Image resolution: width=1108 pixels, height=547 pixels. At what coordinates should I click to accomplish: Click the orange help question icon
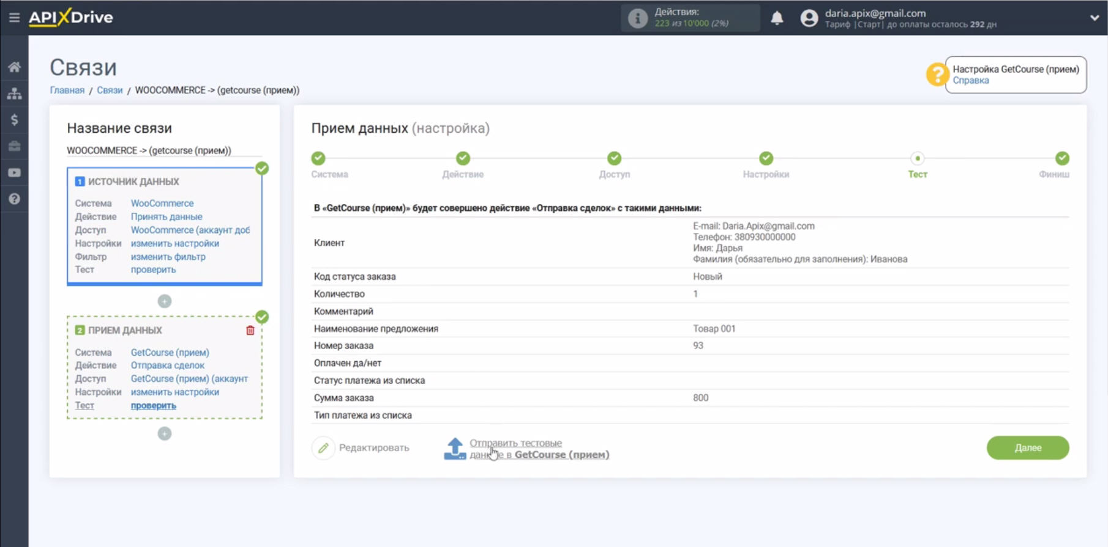937,75
